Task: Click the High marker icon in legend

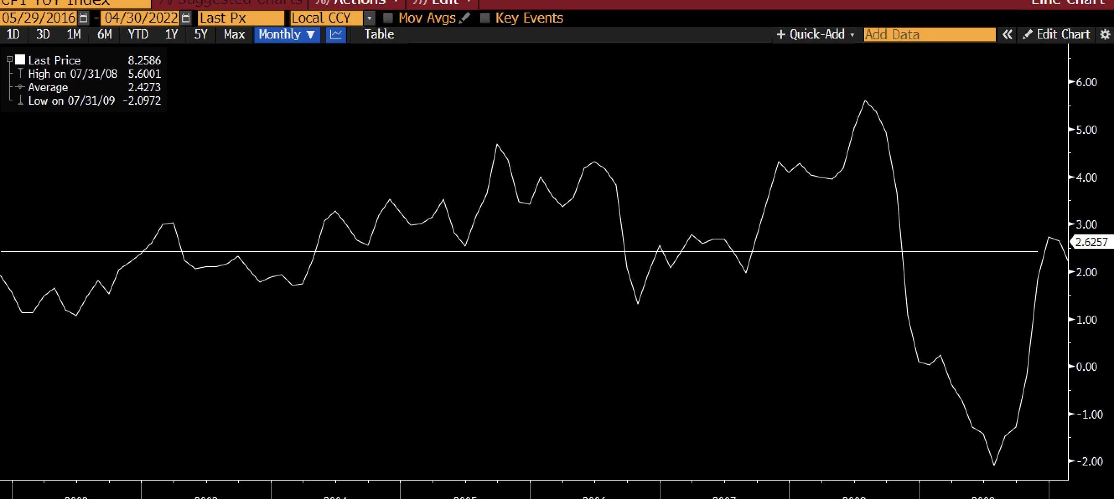Action: point(20,74)
